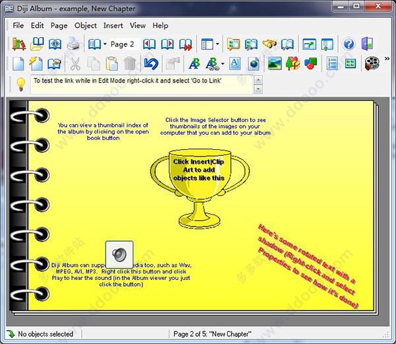Click the light bulb tip icon

coord(20,84)
